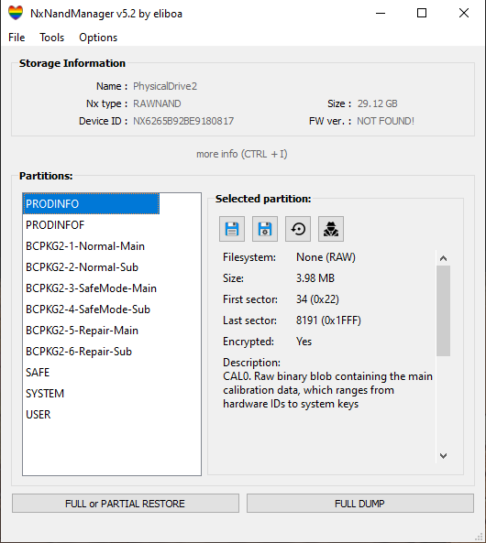The image size is (486, 543).
Task: Click the more info (CTRL + I) link
Action: coord(242,154)
